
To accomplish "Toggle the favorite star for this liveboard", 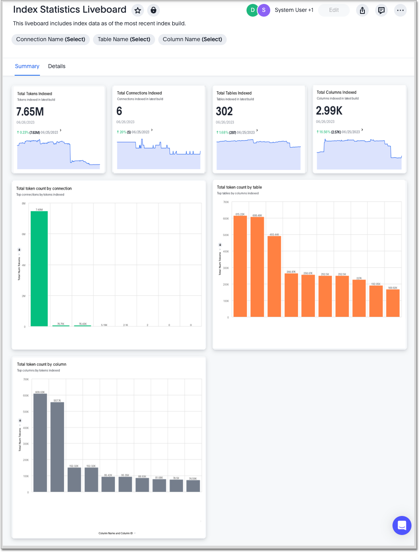I will coord(137,10).
